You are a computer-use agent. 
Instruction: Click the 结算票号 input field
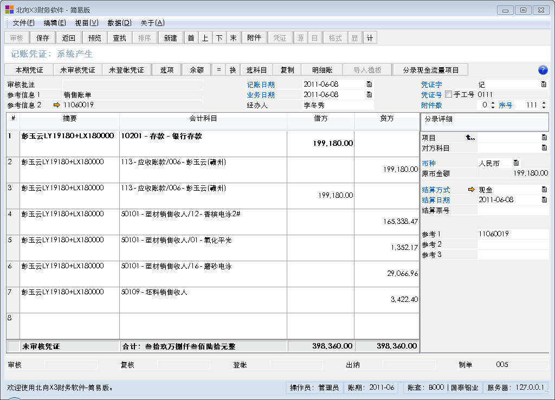(513, 210)
